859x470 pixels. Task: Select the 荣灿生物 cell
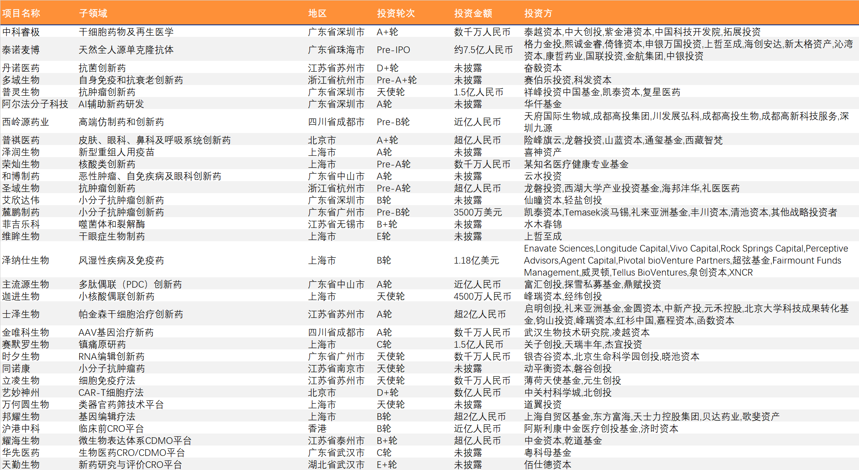21,164
